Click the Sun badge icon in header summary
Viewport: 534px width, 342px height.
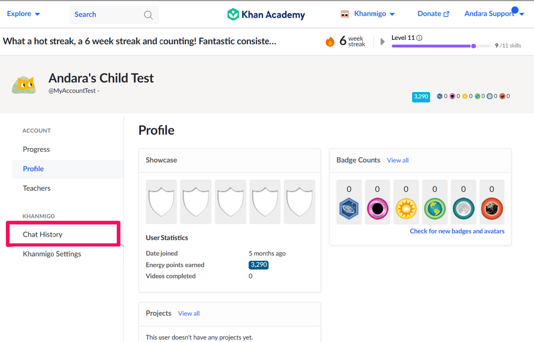[465, 96]
